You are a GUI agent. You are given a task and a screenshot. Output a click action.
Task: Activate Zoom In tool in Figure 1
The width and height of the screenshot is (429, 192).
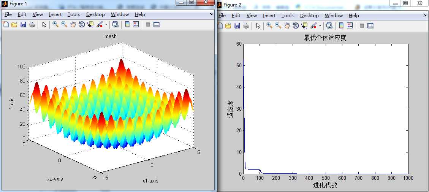pyautogui.click(x=55, y=25)
